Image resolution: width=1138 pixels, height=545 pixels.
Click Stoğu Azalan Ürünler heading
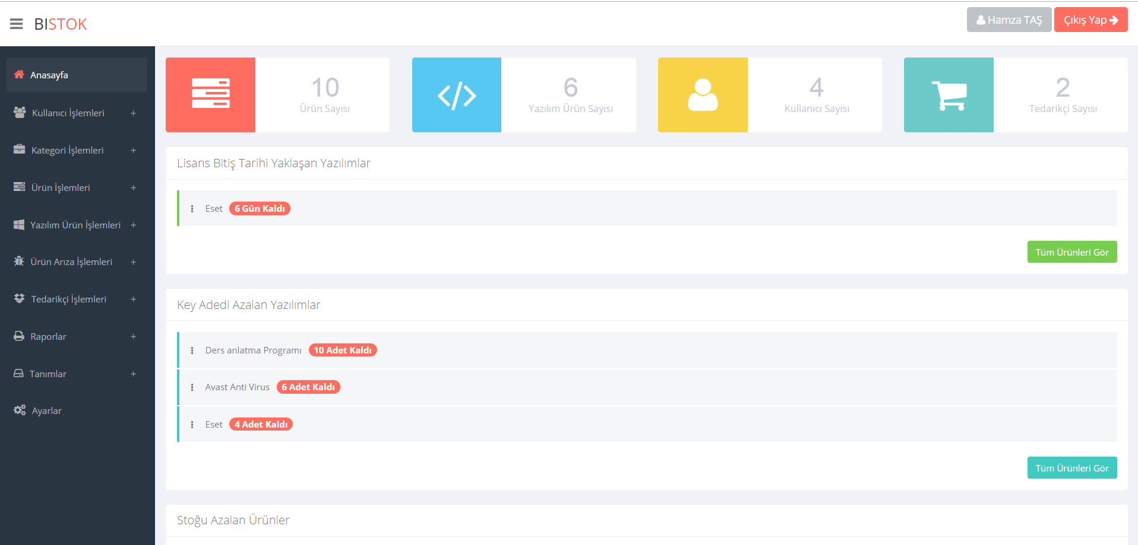[x=233, y=520]
